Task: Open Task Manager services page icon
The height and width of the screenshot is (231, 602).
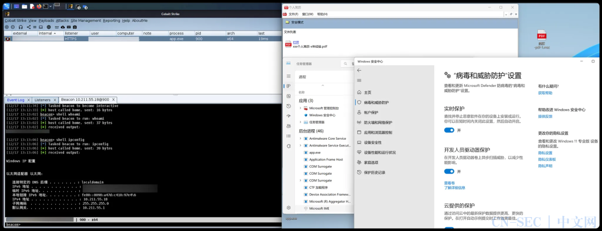Action: tap(288, 146)
